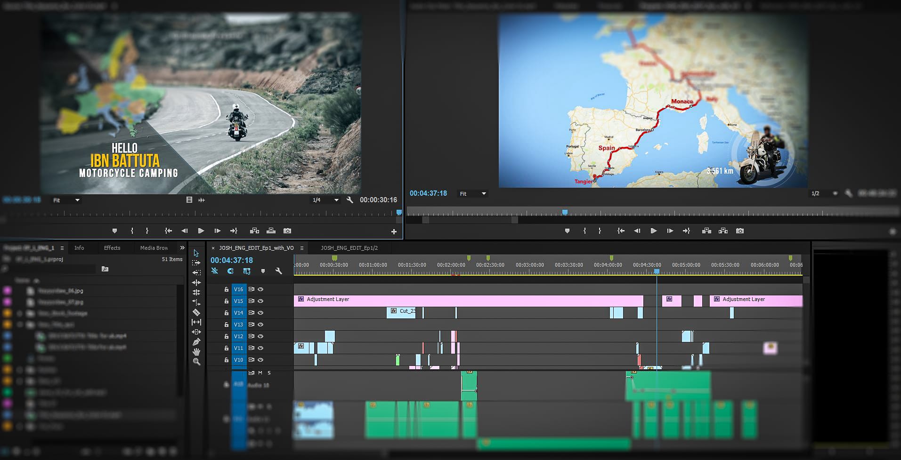Viewport: 901px width, 460px height.
Task: Click Insert button in Source monitor
Action: pos(254,231)
